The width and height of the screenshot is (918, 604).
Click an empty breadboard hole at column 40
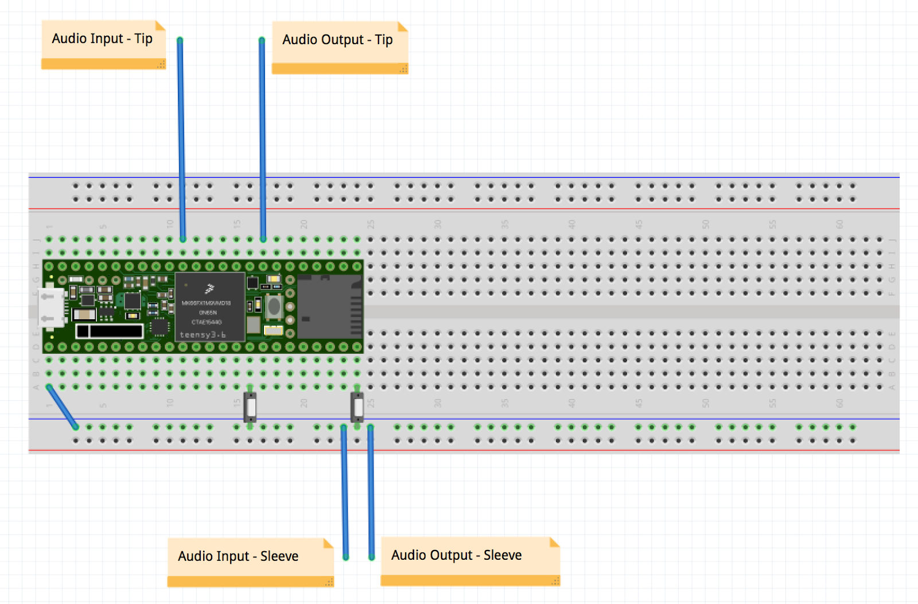(x=570, y=264)
